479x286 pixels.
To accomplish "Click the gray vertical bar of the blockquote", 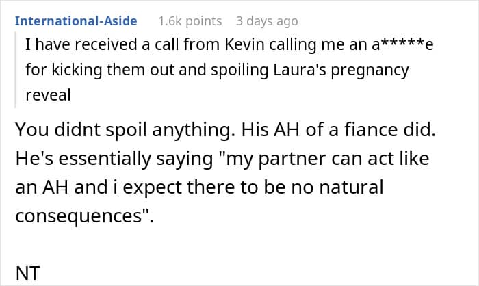I will (x=15, y=70).
